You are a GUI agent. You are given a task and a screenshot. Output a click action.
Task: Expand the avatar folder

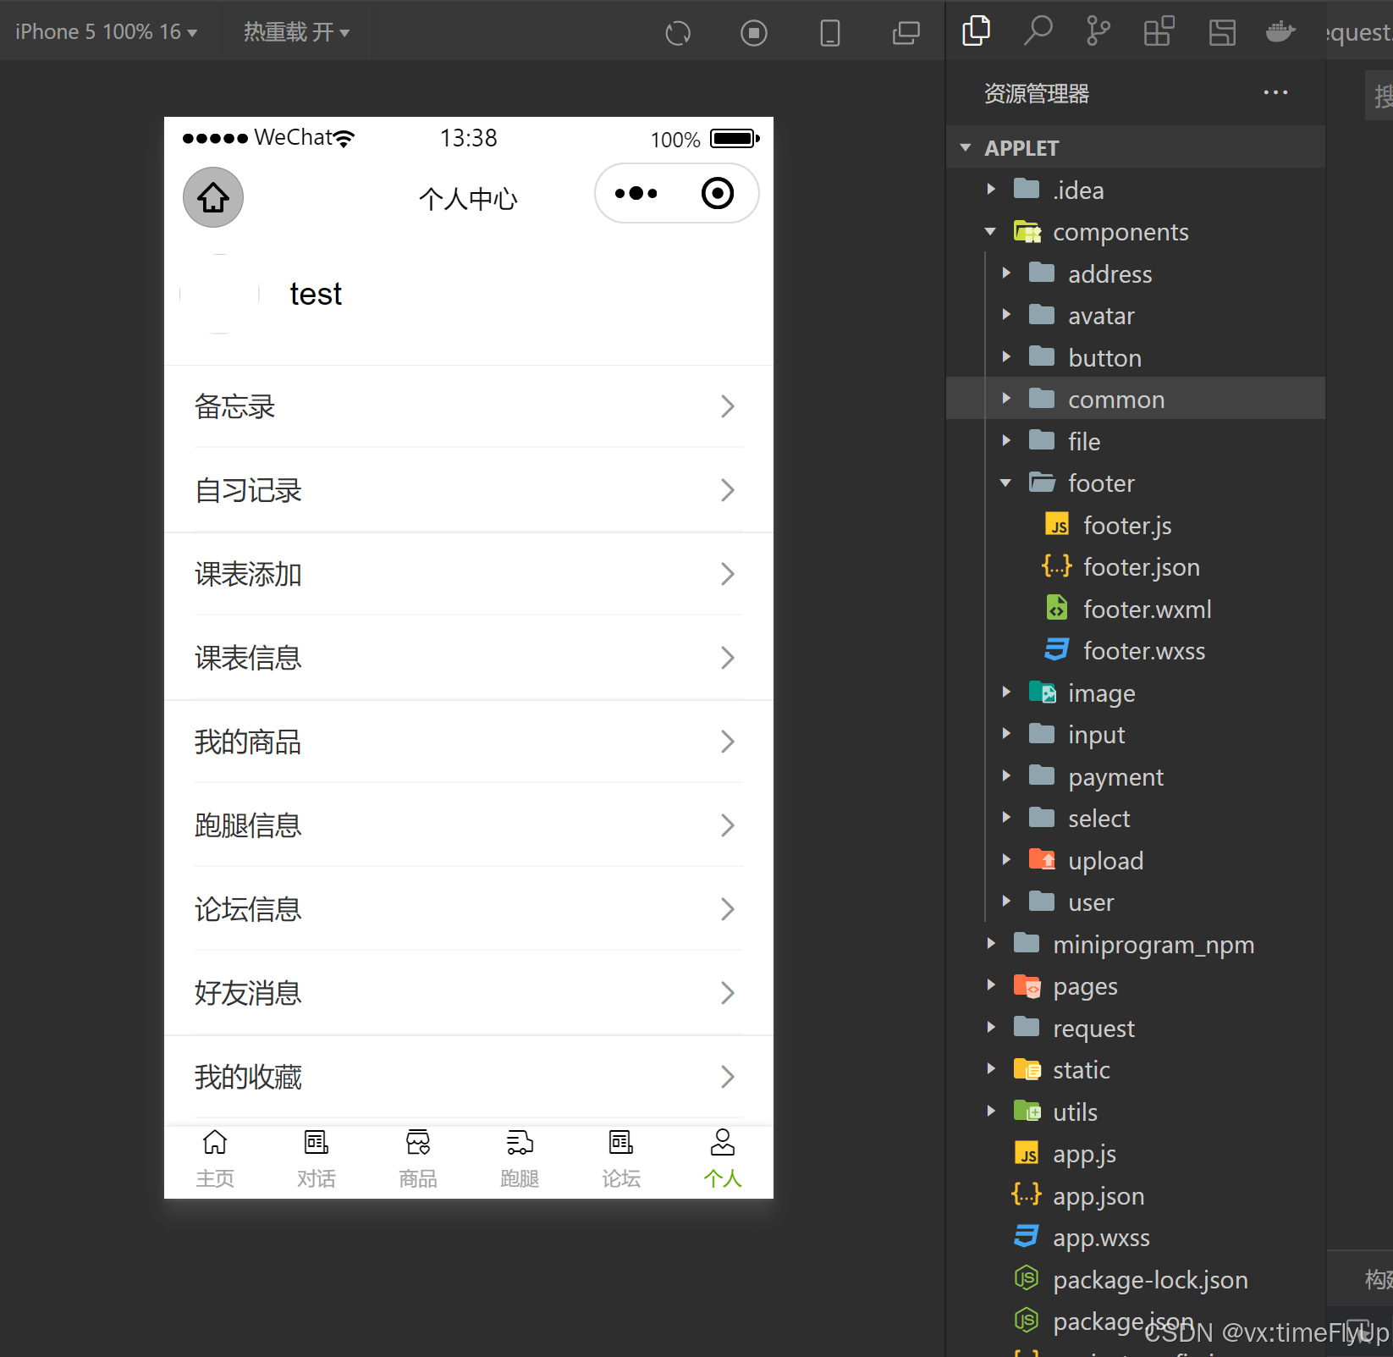click(1136, 316)
